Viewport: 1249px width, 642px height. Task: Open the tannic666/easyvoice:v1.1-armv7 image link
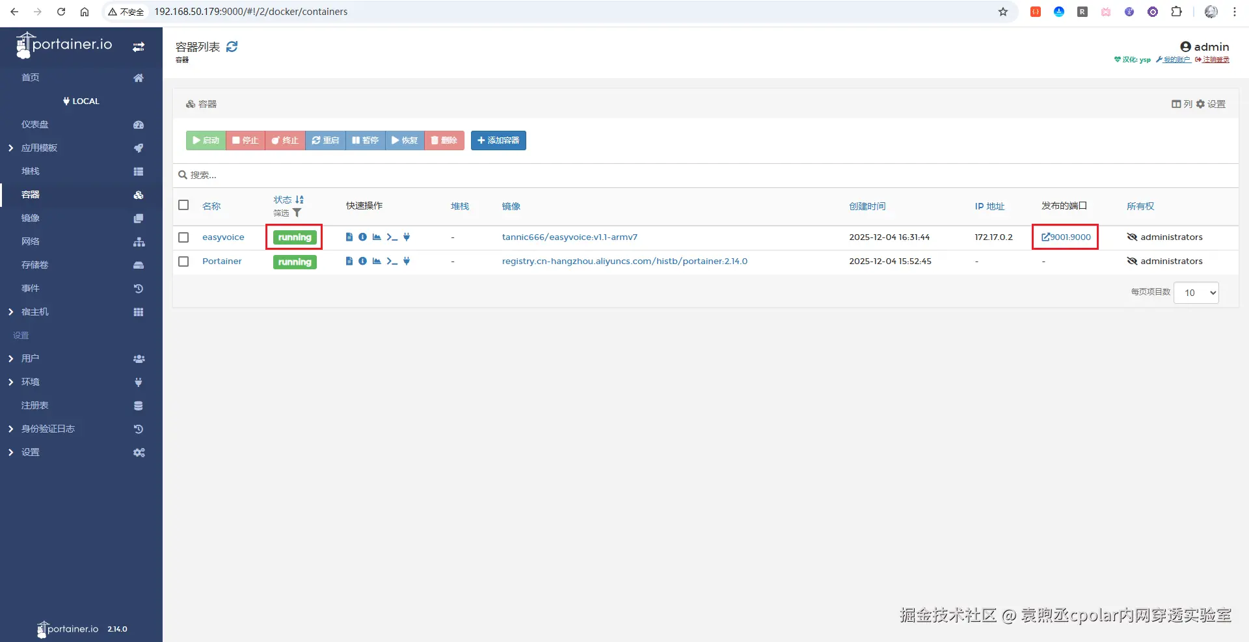[x=570, y=237]
